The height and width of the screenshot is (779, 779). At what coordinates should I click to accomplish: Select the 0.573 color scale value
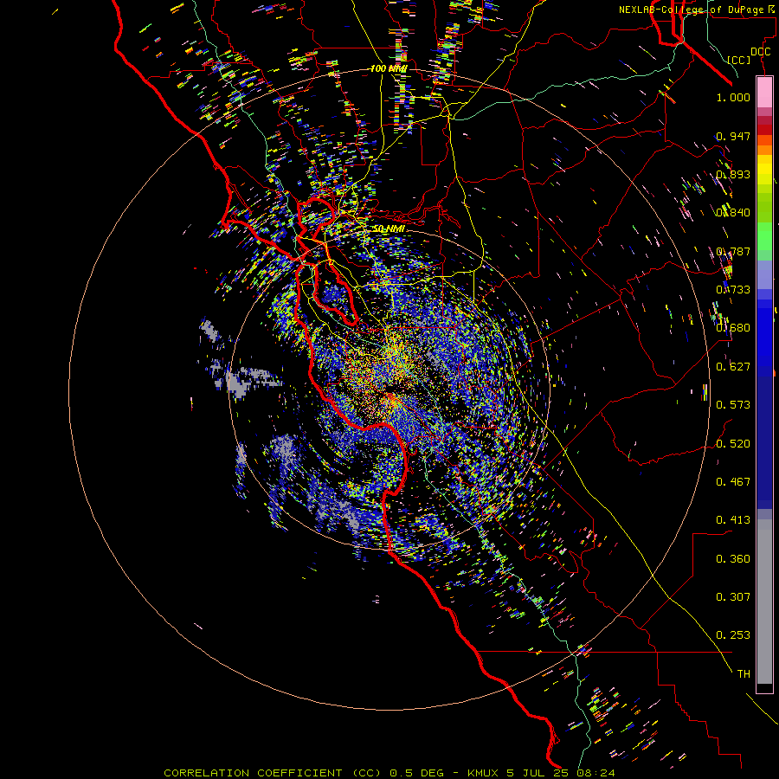tap(733, 405)
